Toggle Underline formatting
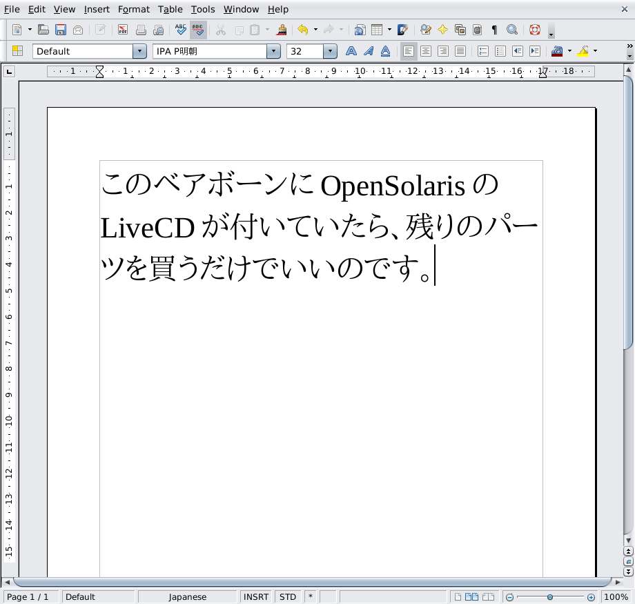Screen dimensions: 635x604 [386, 51]
